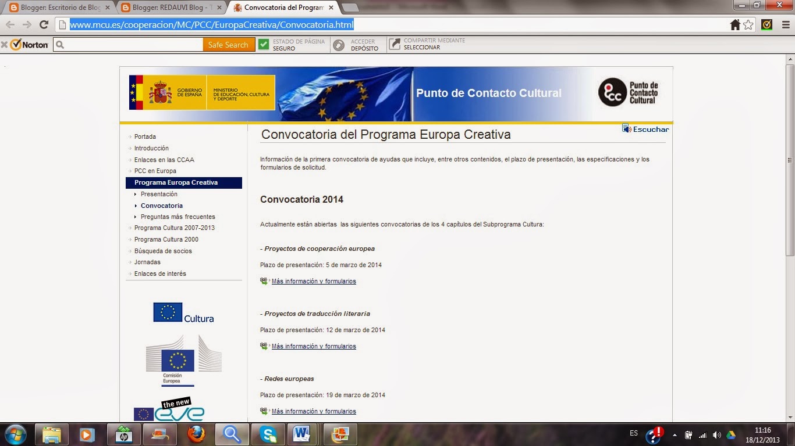Open 'Búsqueda de socios' sidebar item

click(x=163, y=251)
